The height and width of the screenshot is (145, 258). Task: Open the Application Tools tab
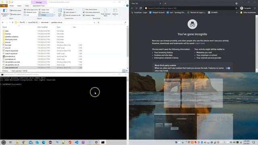[39, 6]
